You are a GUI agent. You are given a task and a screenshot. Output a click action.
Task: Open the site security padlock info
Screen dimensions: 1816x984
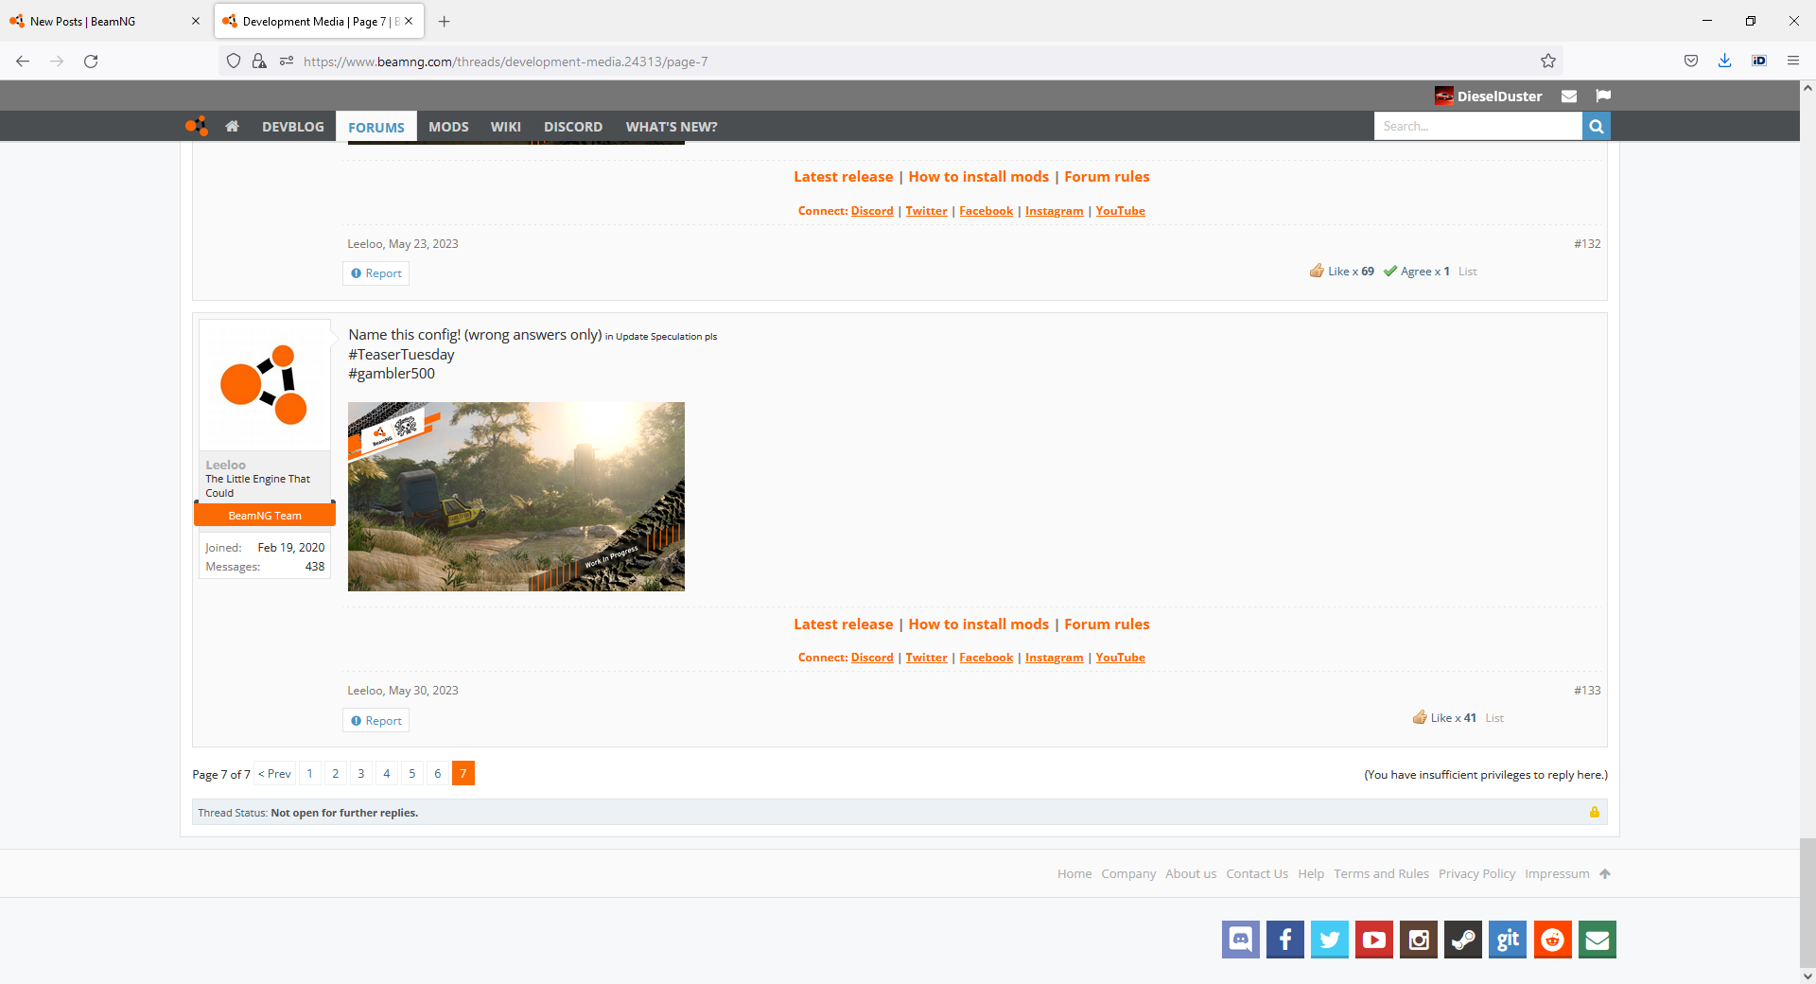pos(259,61)
